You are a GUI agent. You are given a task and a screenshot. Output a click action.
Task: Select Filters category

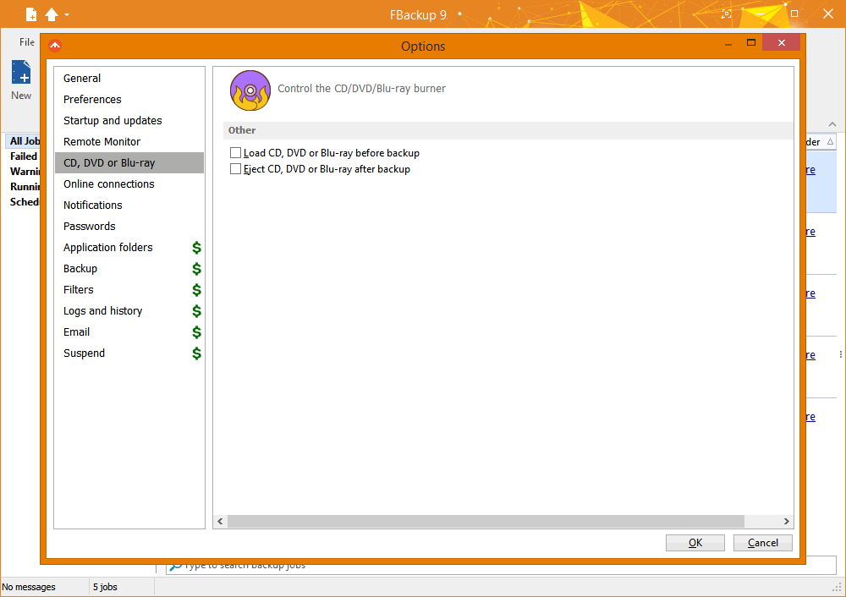[129, 289]
